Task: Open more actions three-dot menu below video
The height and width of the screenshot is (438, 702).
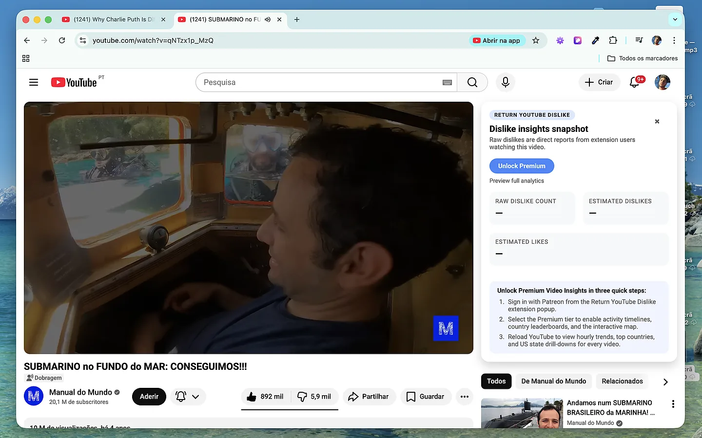Action: pos(465,397)
